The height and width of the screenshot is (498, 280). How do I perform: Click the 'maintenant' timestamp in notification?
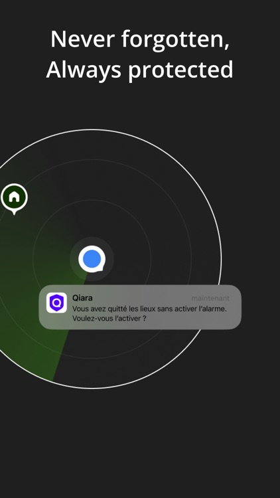click(210, 299)
